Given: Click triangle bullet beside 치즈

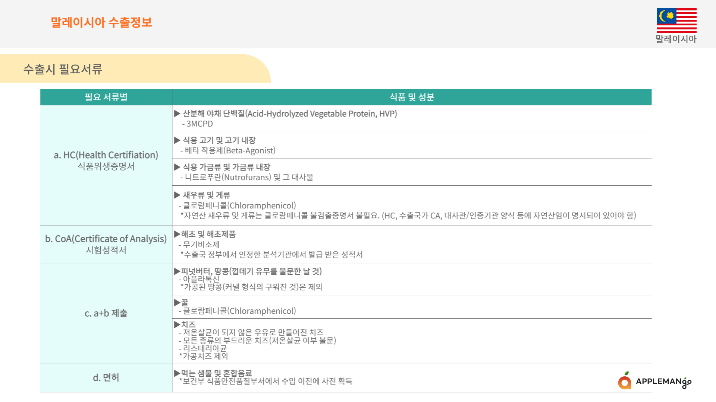Looking at the screenshot, I should tap(177, 325).
